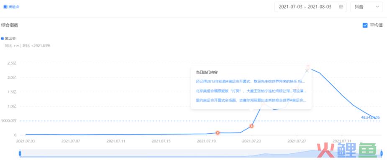Click the red marker at 2021.07.23
387x160 pixels.
(x=251, y=126)
